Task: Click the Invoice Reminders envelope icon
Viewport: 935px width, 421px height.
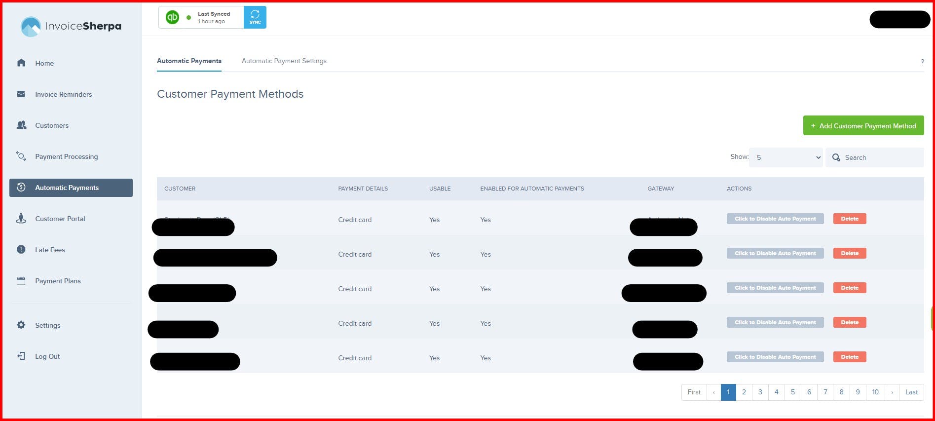Action: coord(21,94)
